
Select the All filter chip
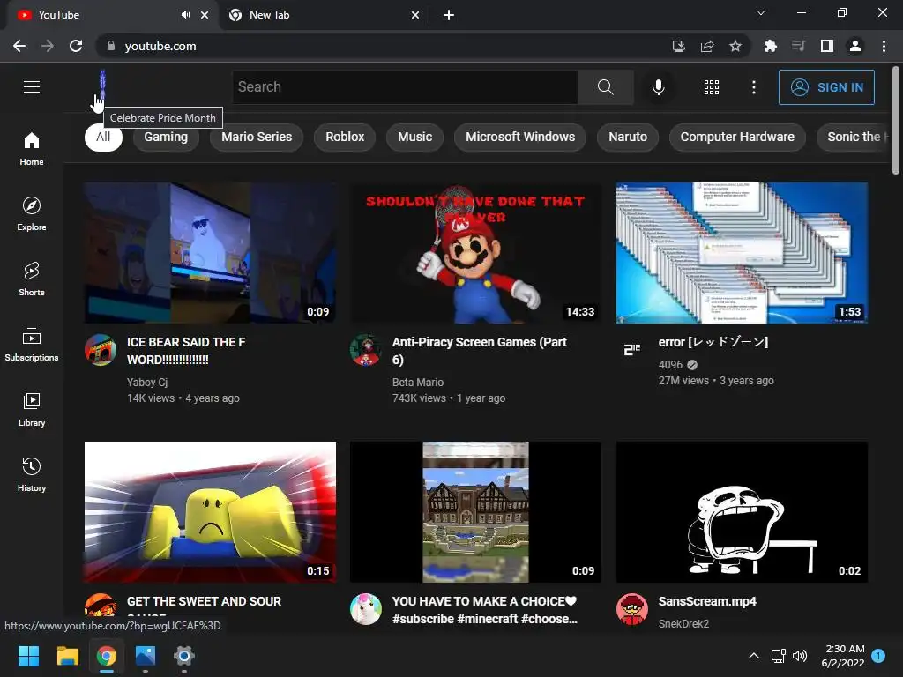point(104,137)
